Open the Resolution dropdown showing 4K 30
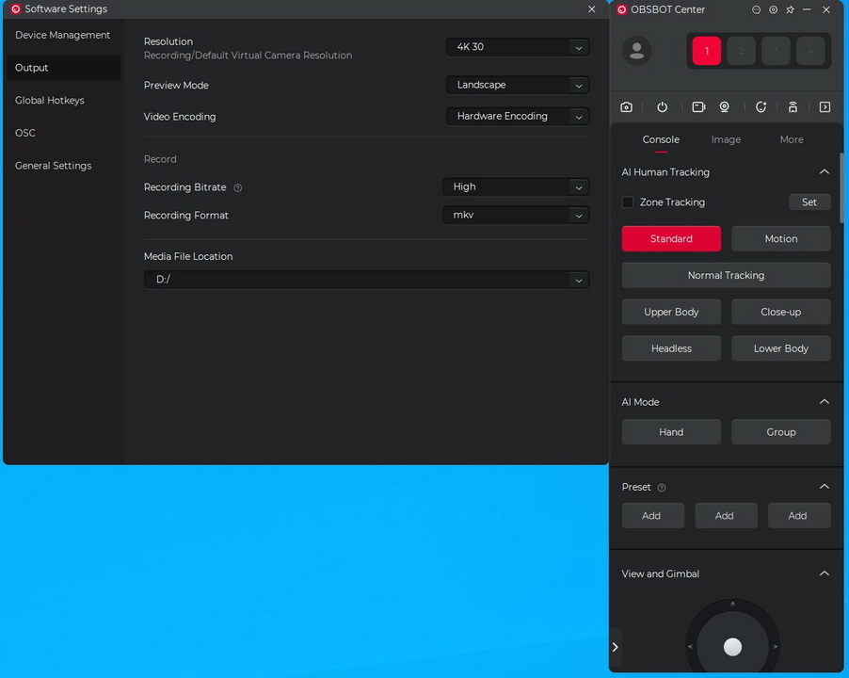Image resolution: width=849 pixels, height=678 pixels. click(518, 47)
